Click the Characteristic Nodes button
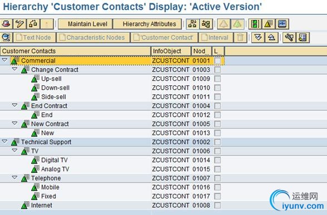The image size is (327, 215). point(93,38)
